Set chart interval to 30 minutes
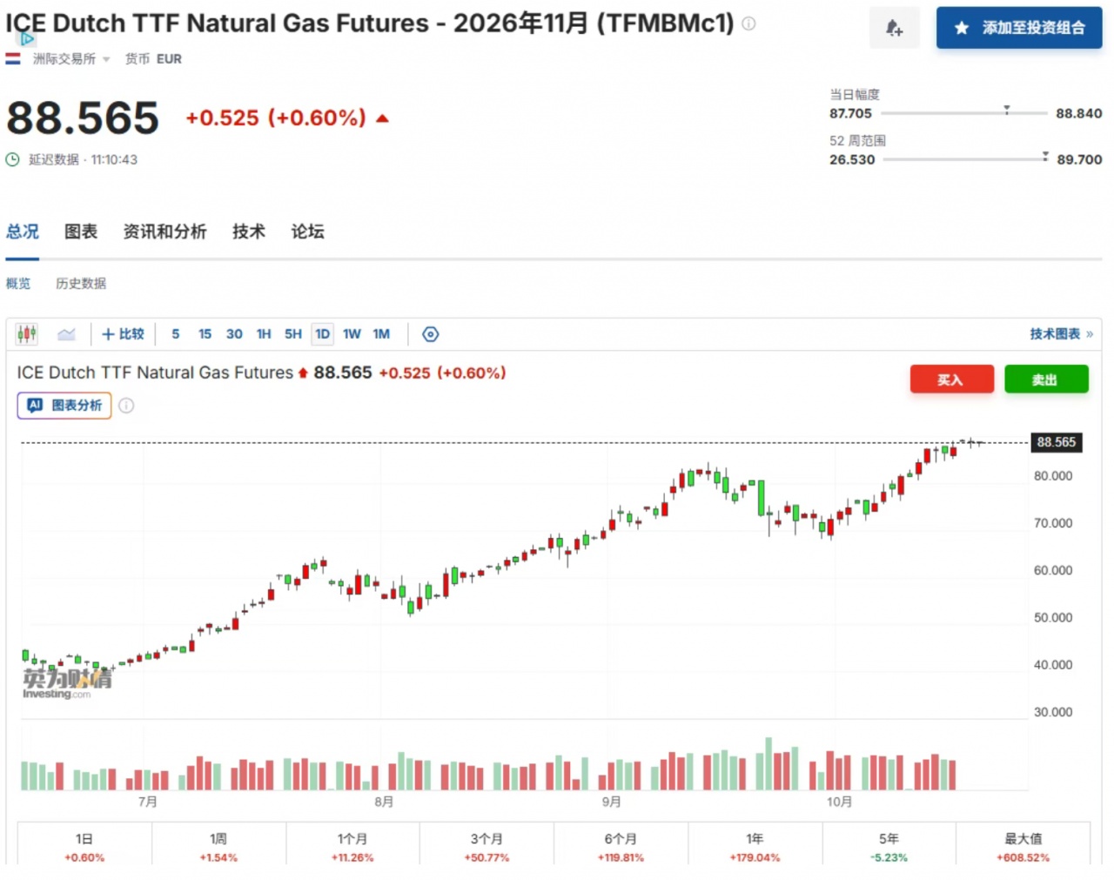 234,334
